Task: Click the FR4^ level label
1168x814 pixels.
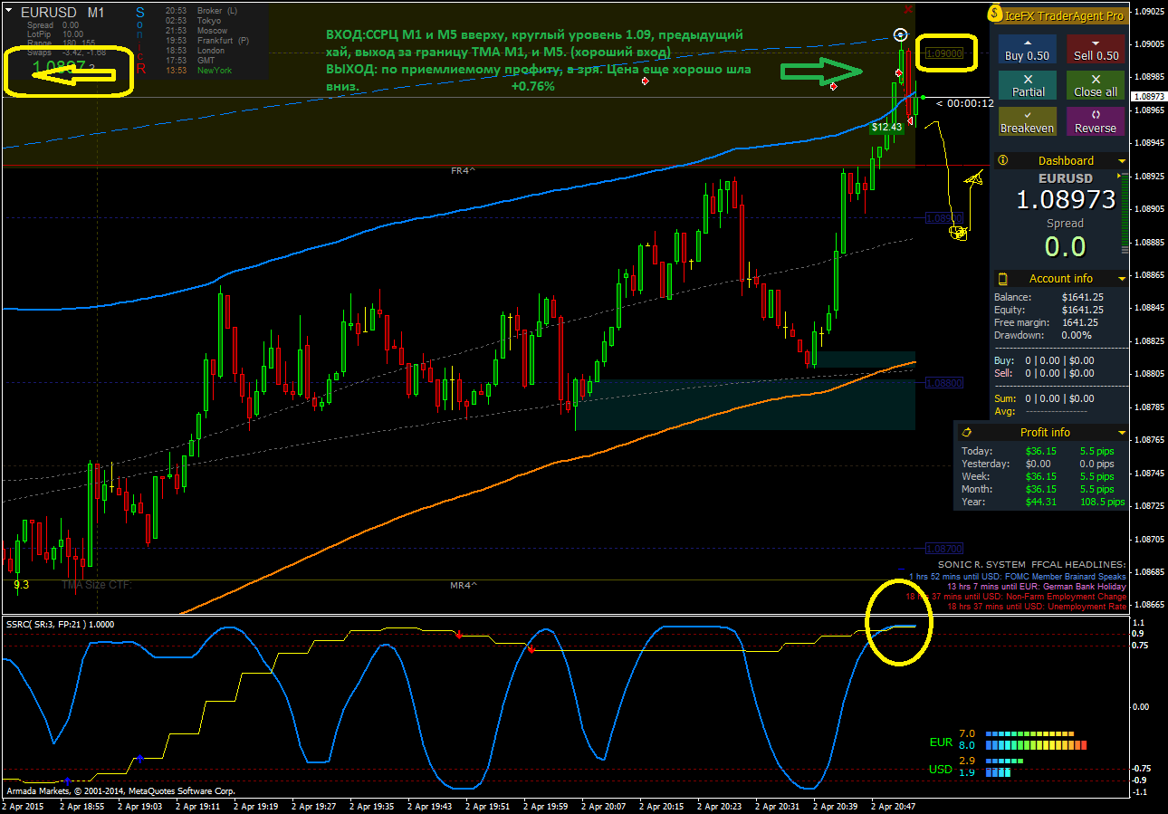Action: coord(464,170)
